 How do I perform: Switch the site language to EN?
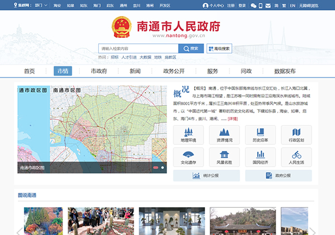293,6
